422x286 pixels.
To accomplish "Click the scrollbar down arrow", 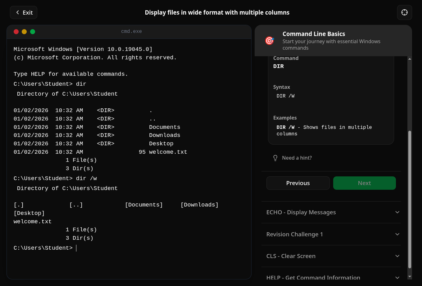I will click(410, 276).
